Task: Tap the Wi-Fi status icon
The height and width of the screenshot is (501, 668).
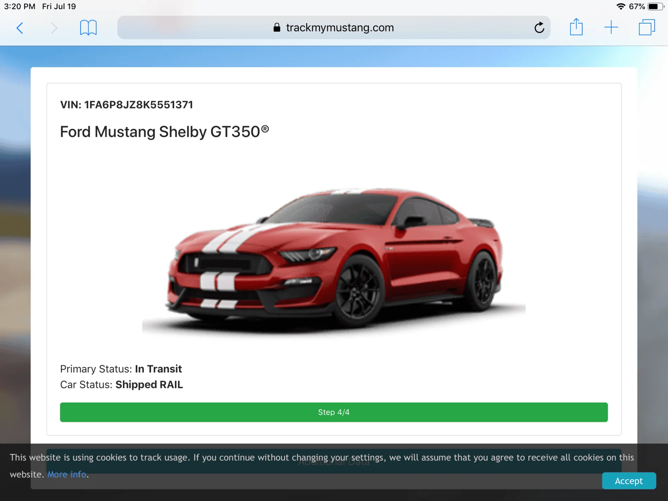Action: (621, 6)
